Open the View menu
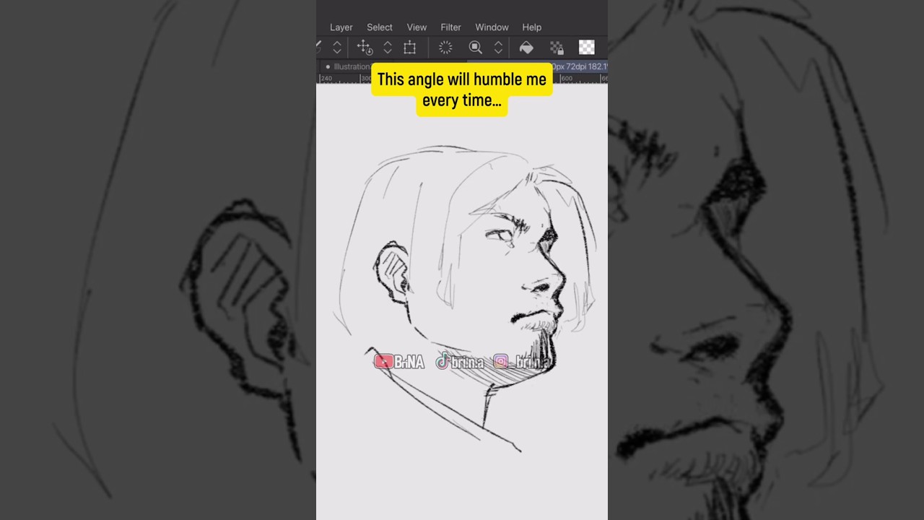The image size is (924, 520). coord(417,27)
